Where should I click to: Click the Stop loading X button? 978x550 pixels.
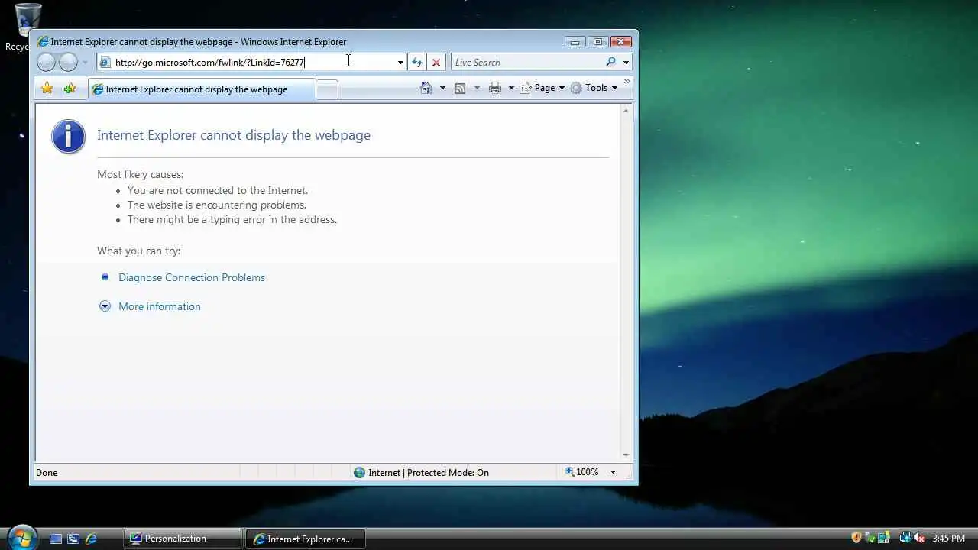[x=436, y=63]
